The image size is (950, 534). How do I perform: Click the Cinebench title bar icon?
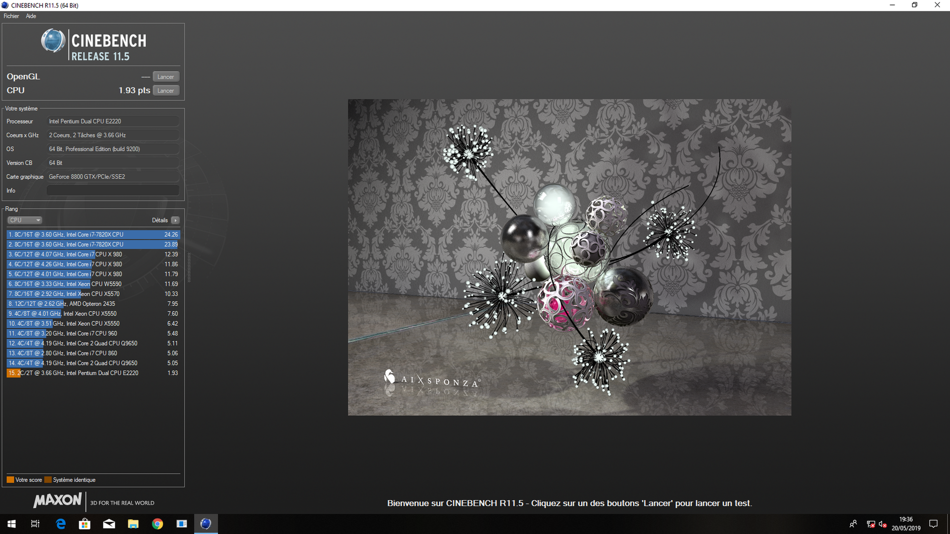(x=5, y=5)
